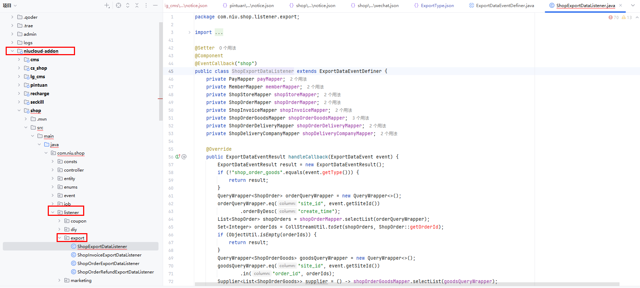Click the implemented method gutter icon
Image resolution: width=640 pixels, height=288 pixels.
(178, 157)
